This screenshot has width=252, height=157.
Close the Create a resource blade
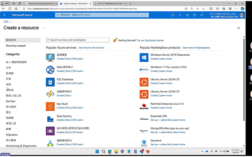click(238, 28)
